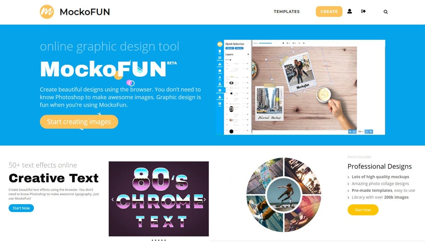This screenshot has height=242, width=425.
Task: Click the orange Create button
Action: click(329, 12)
